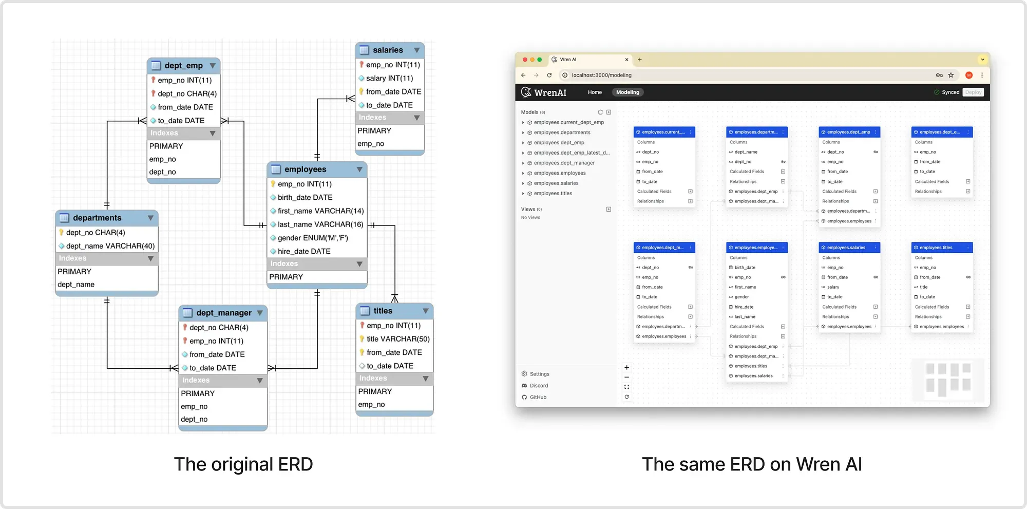The width and height of the screenshot is (1027, 509).
Task: Add relationship to employees.dept_emp model card
Action: pos(876,201)
